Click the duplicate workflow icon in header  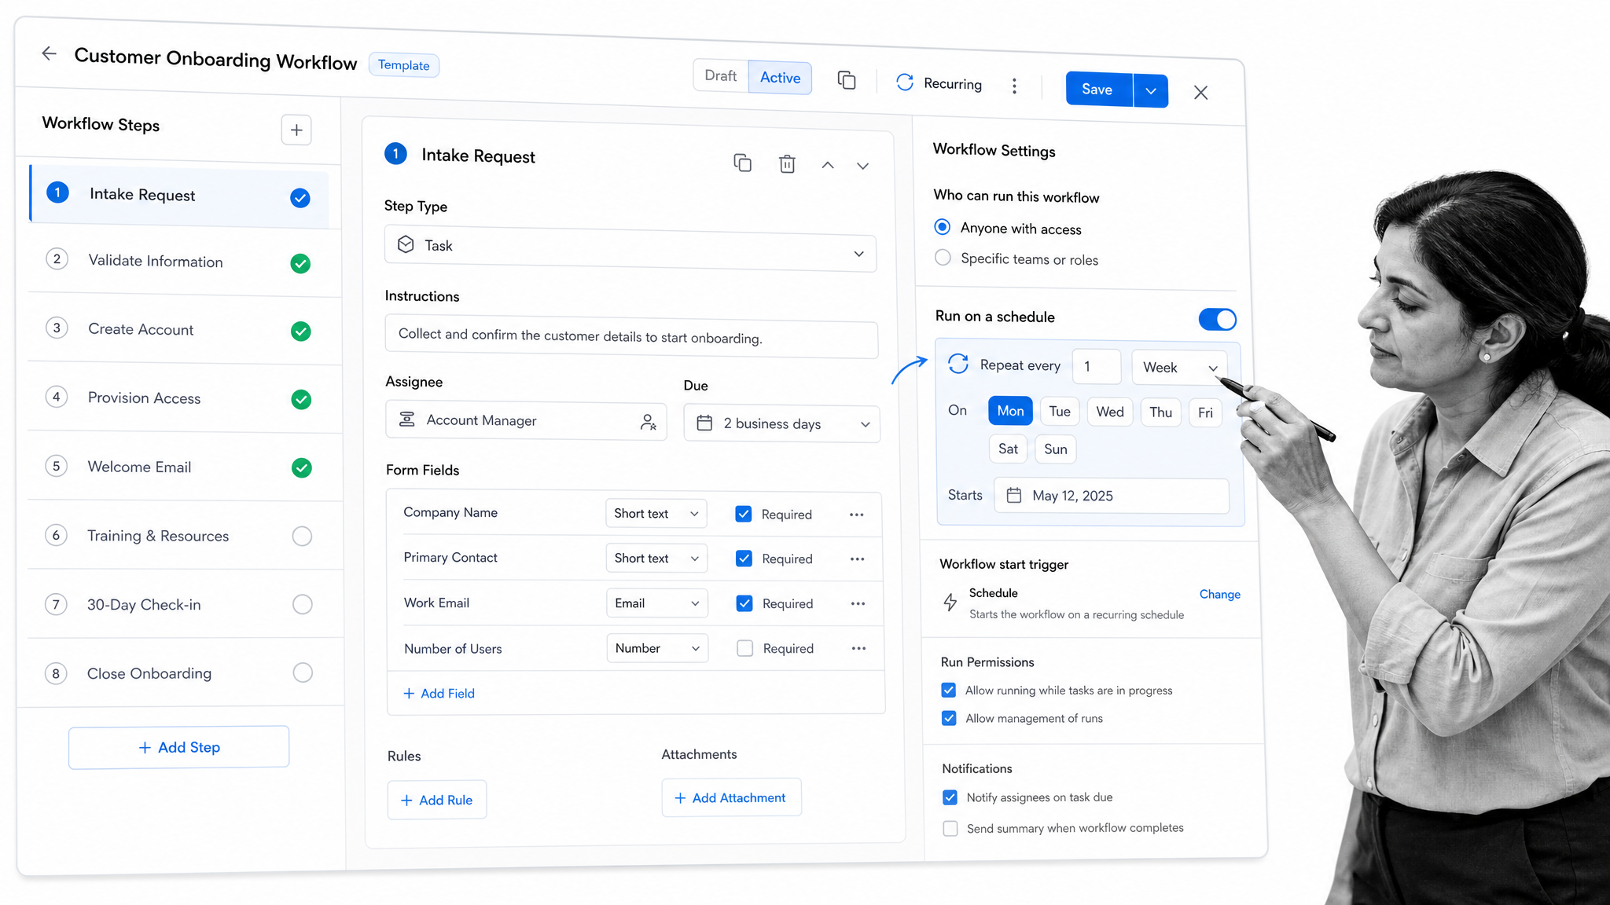(x=847, y=80)
